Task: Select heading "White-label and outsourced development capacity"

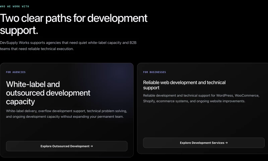Action: click(48, 93)
